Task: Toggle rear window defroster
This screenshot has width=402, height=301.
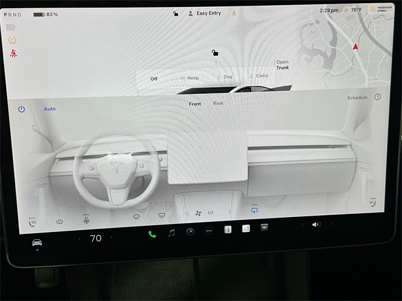Action: pyautogui.click(x=162, y=216)
